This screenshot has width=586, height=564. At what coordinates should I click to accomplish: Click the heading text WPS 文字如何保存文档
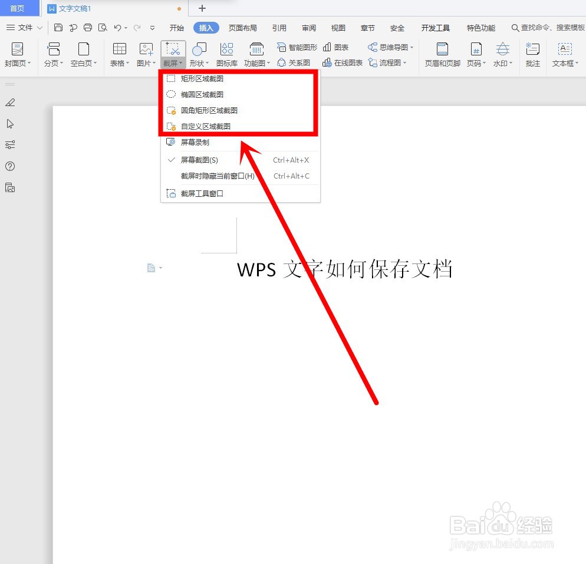point(344,269)
